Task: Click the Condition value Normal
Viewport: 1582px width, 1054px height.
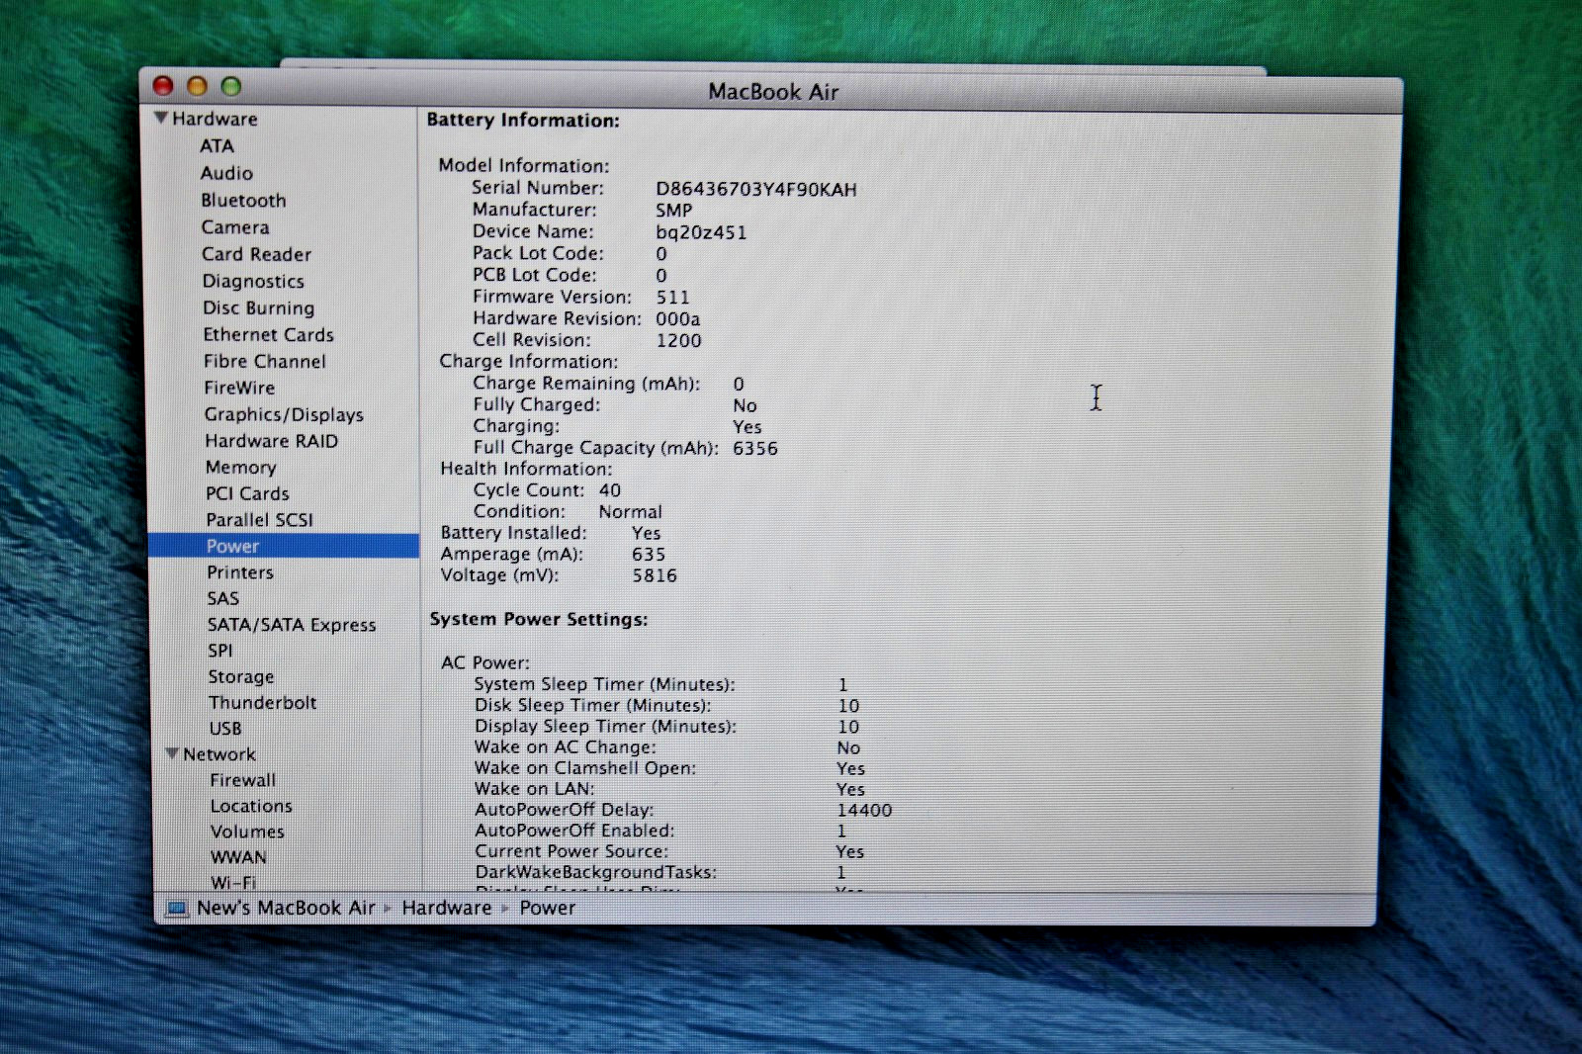Action: click(631, 511)
